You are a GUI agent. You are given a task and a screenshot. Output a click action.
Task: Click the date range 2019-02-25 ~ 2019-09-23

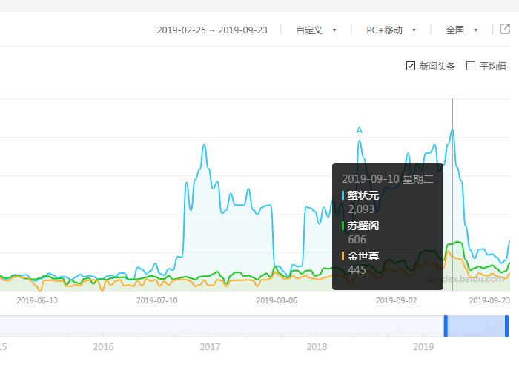212,30
